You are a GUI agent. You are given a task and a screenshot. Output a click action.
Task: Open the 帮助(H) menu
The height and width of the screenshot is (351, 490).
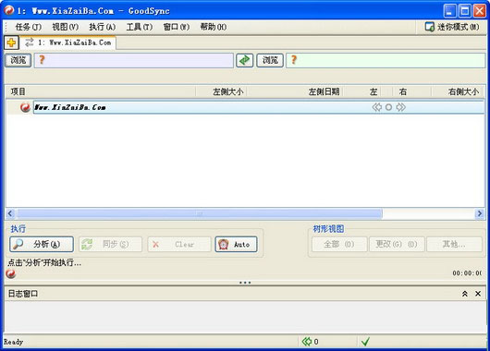(214, 27)
